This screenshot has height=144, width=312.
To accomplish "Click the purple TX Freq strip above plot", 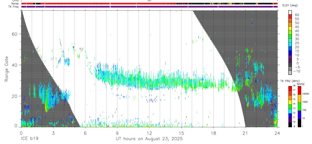I will pos(149,7).
